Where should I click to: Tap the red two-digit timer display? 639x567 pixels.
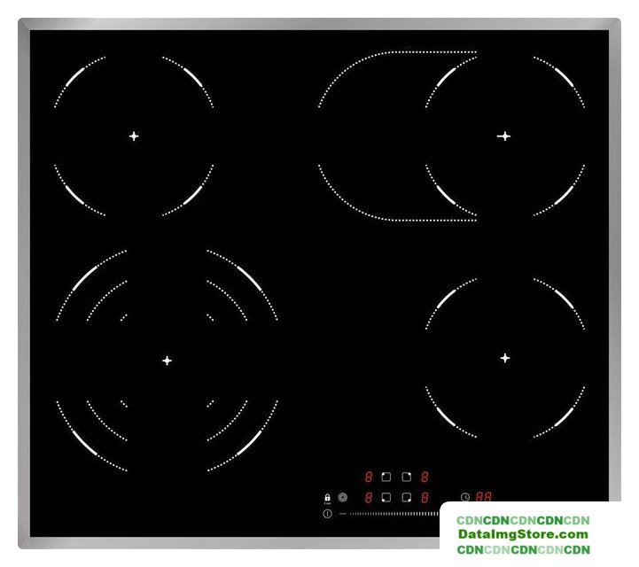(x=484, y=498)
